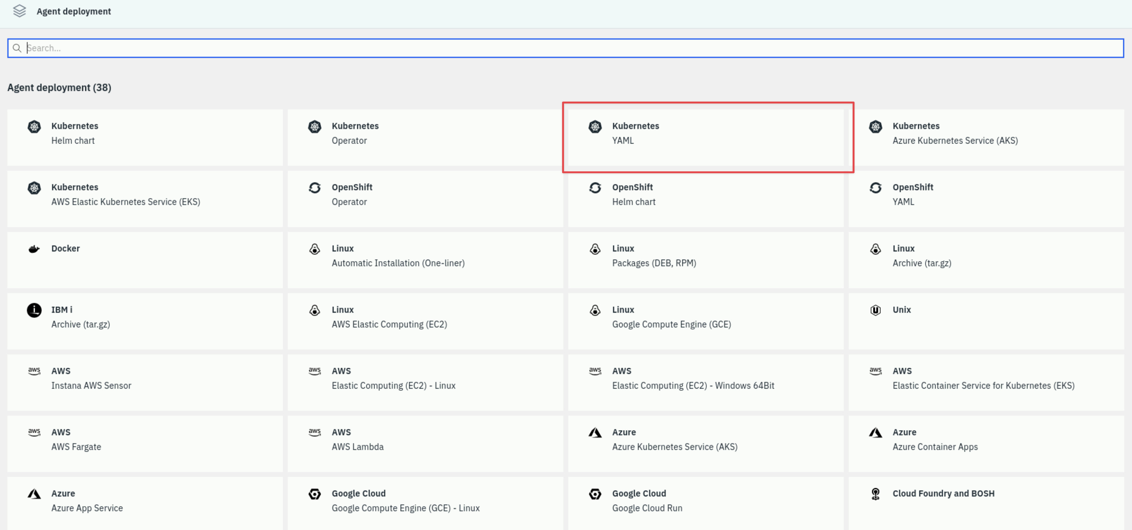Screen dimensions: 1132x530
Task: Click AWS icon on EC2 - Linux card
Action: point(315,371)
